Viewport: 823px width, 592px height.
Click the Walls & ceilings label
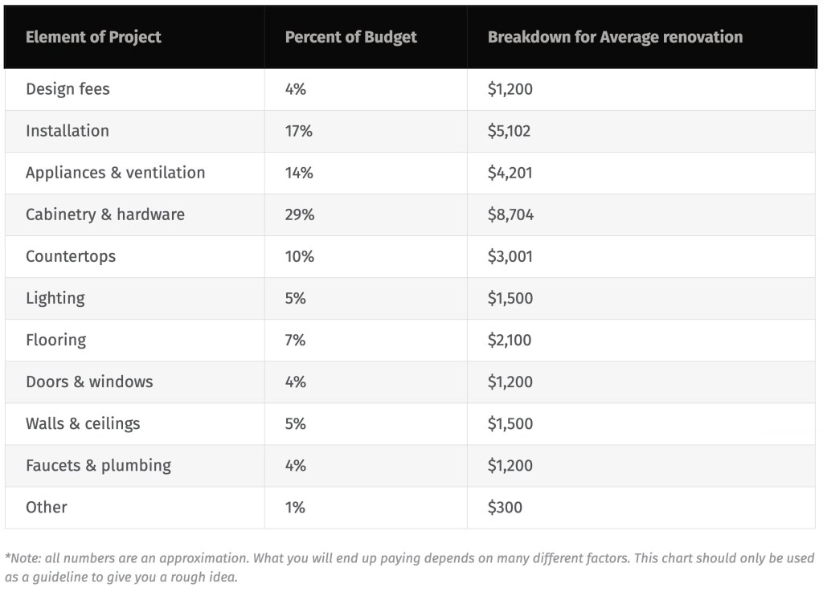click(x=83, y=423)
